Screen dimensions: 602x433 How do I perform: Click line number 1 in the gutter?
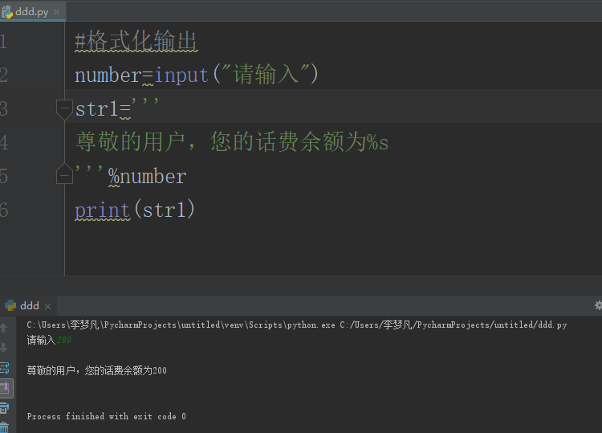(x=3, y=41)
